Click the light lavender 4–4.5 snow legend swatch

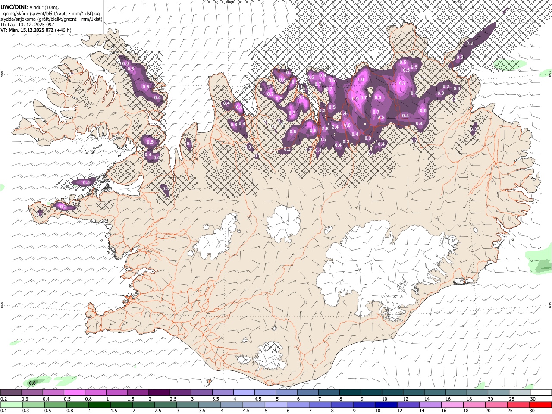(x=244, y=392)
